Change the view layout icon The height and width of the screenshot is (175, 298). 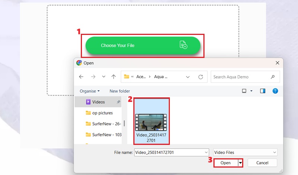(244, 91)
